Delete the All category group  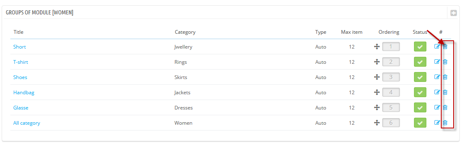[x=445, y=123]
